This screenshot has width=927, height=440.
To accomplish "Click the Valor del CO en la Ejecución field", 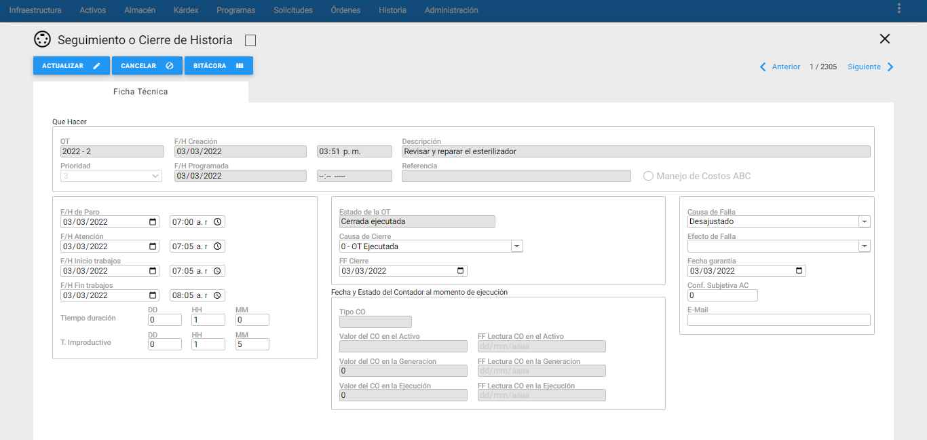I will [403, 395].
